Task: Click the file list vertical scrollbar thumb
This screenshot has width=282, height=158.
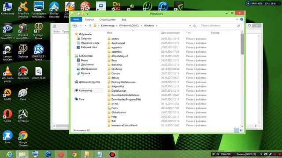Action: tap(242, 44)
